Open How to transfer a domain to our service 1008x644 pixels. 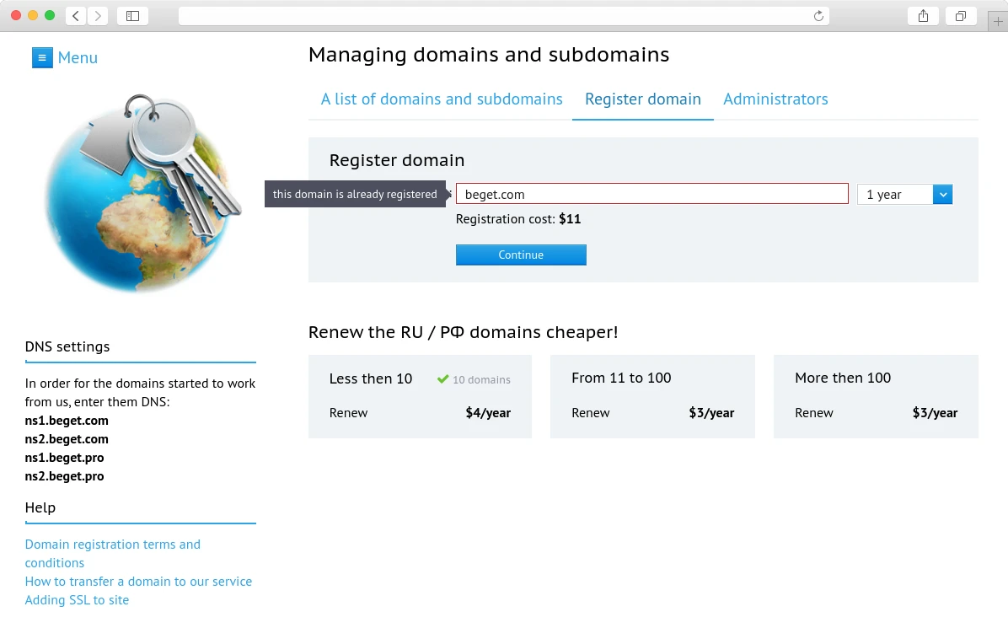(138, 581)
